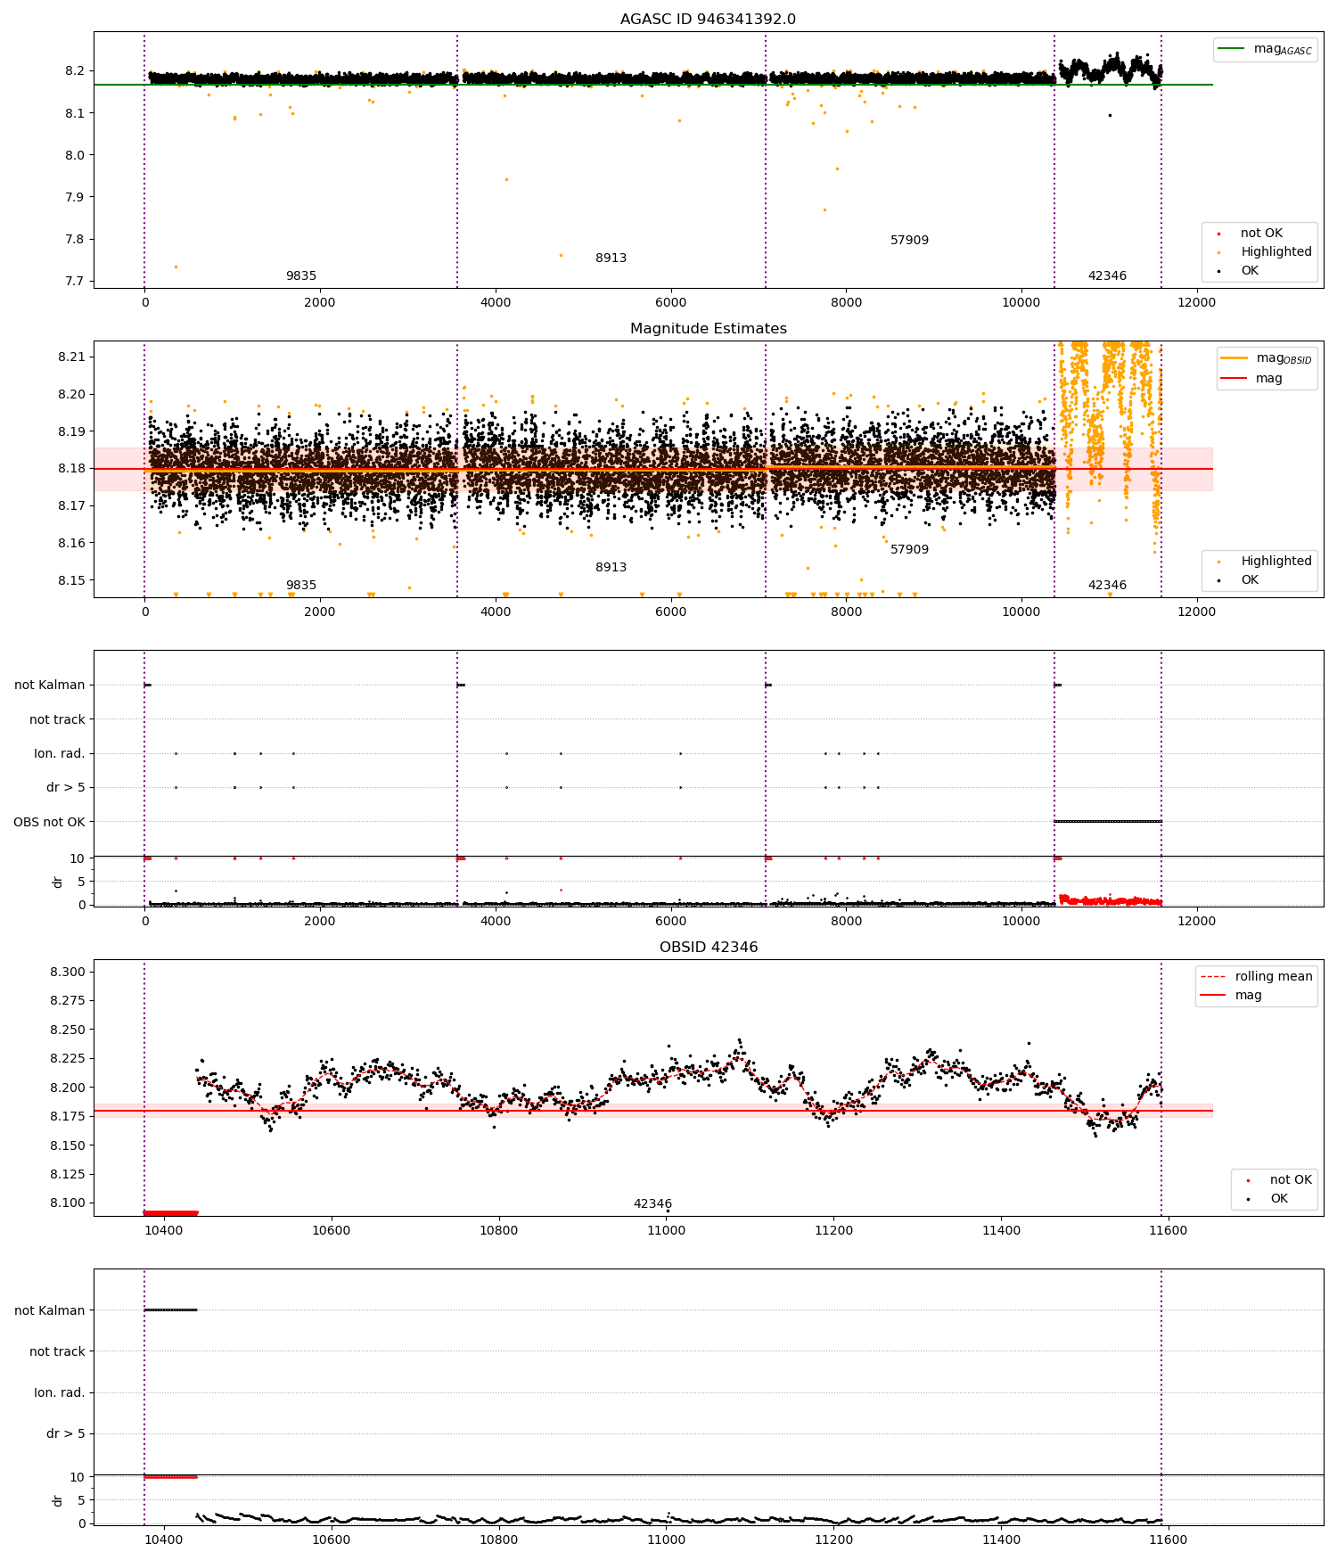The height and width of the screenshot is (1560, 1337).
Task: Click the 7.7 y-axis tick label
Action: 75,281
